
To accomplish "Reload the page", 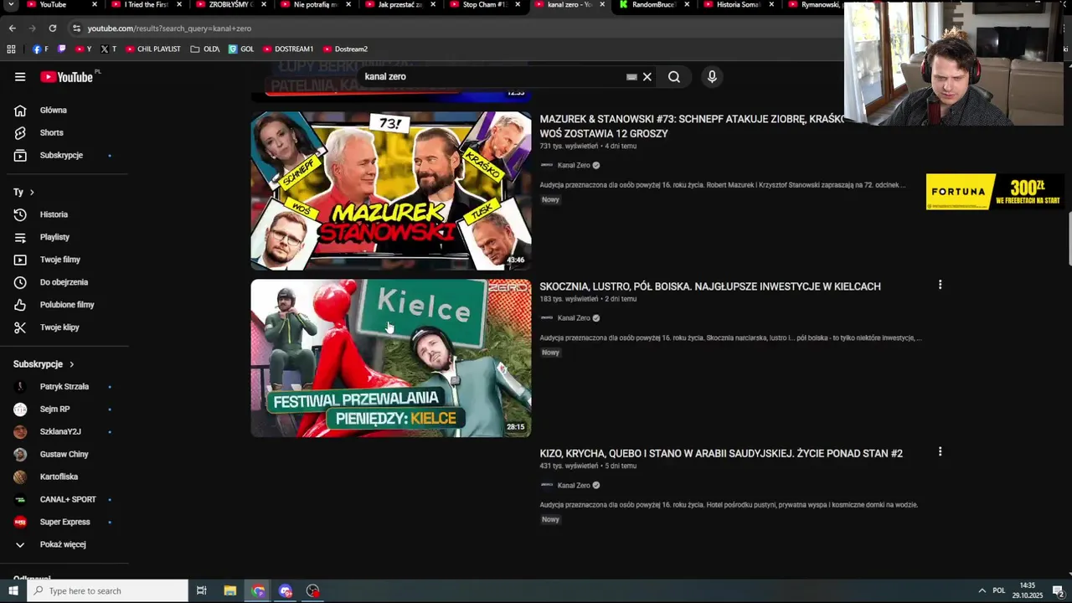I will coord(52,28).
